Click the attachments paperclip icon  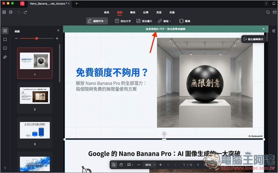[x=5, y=57]
